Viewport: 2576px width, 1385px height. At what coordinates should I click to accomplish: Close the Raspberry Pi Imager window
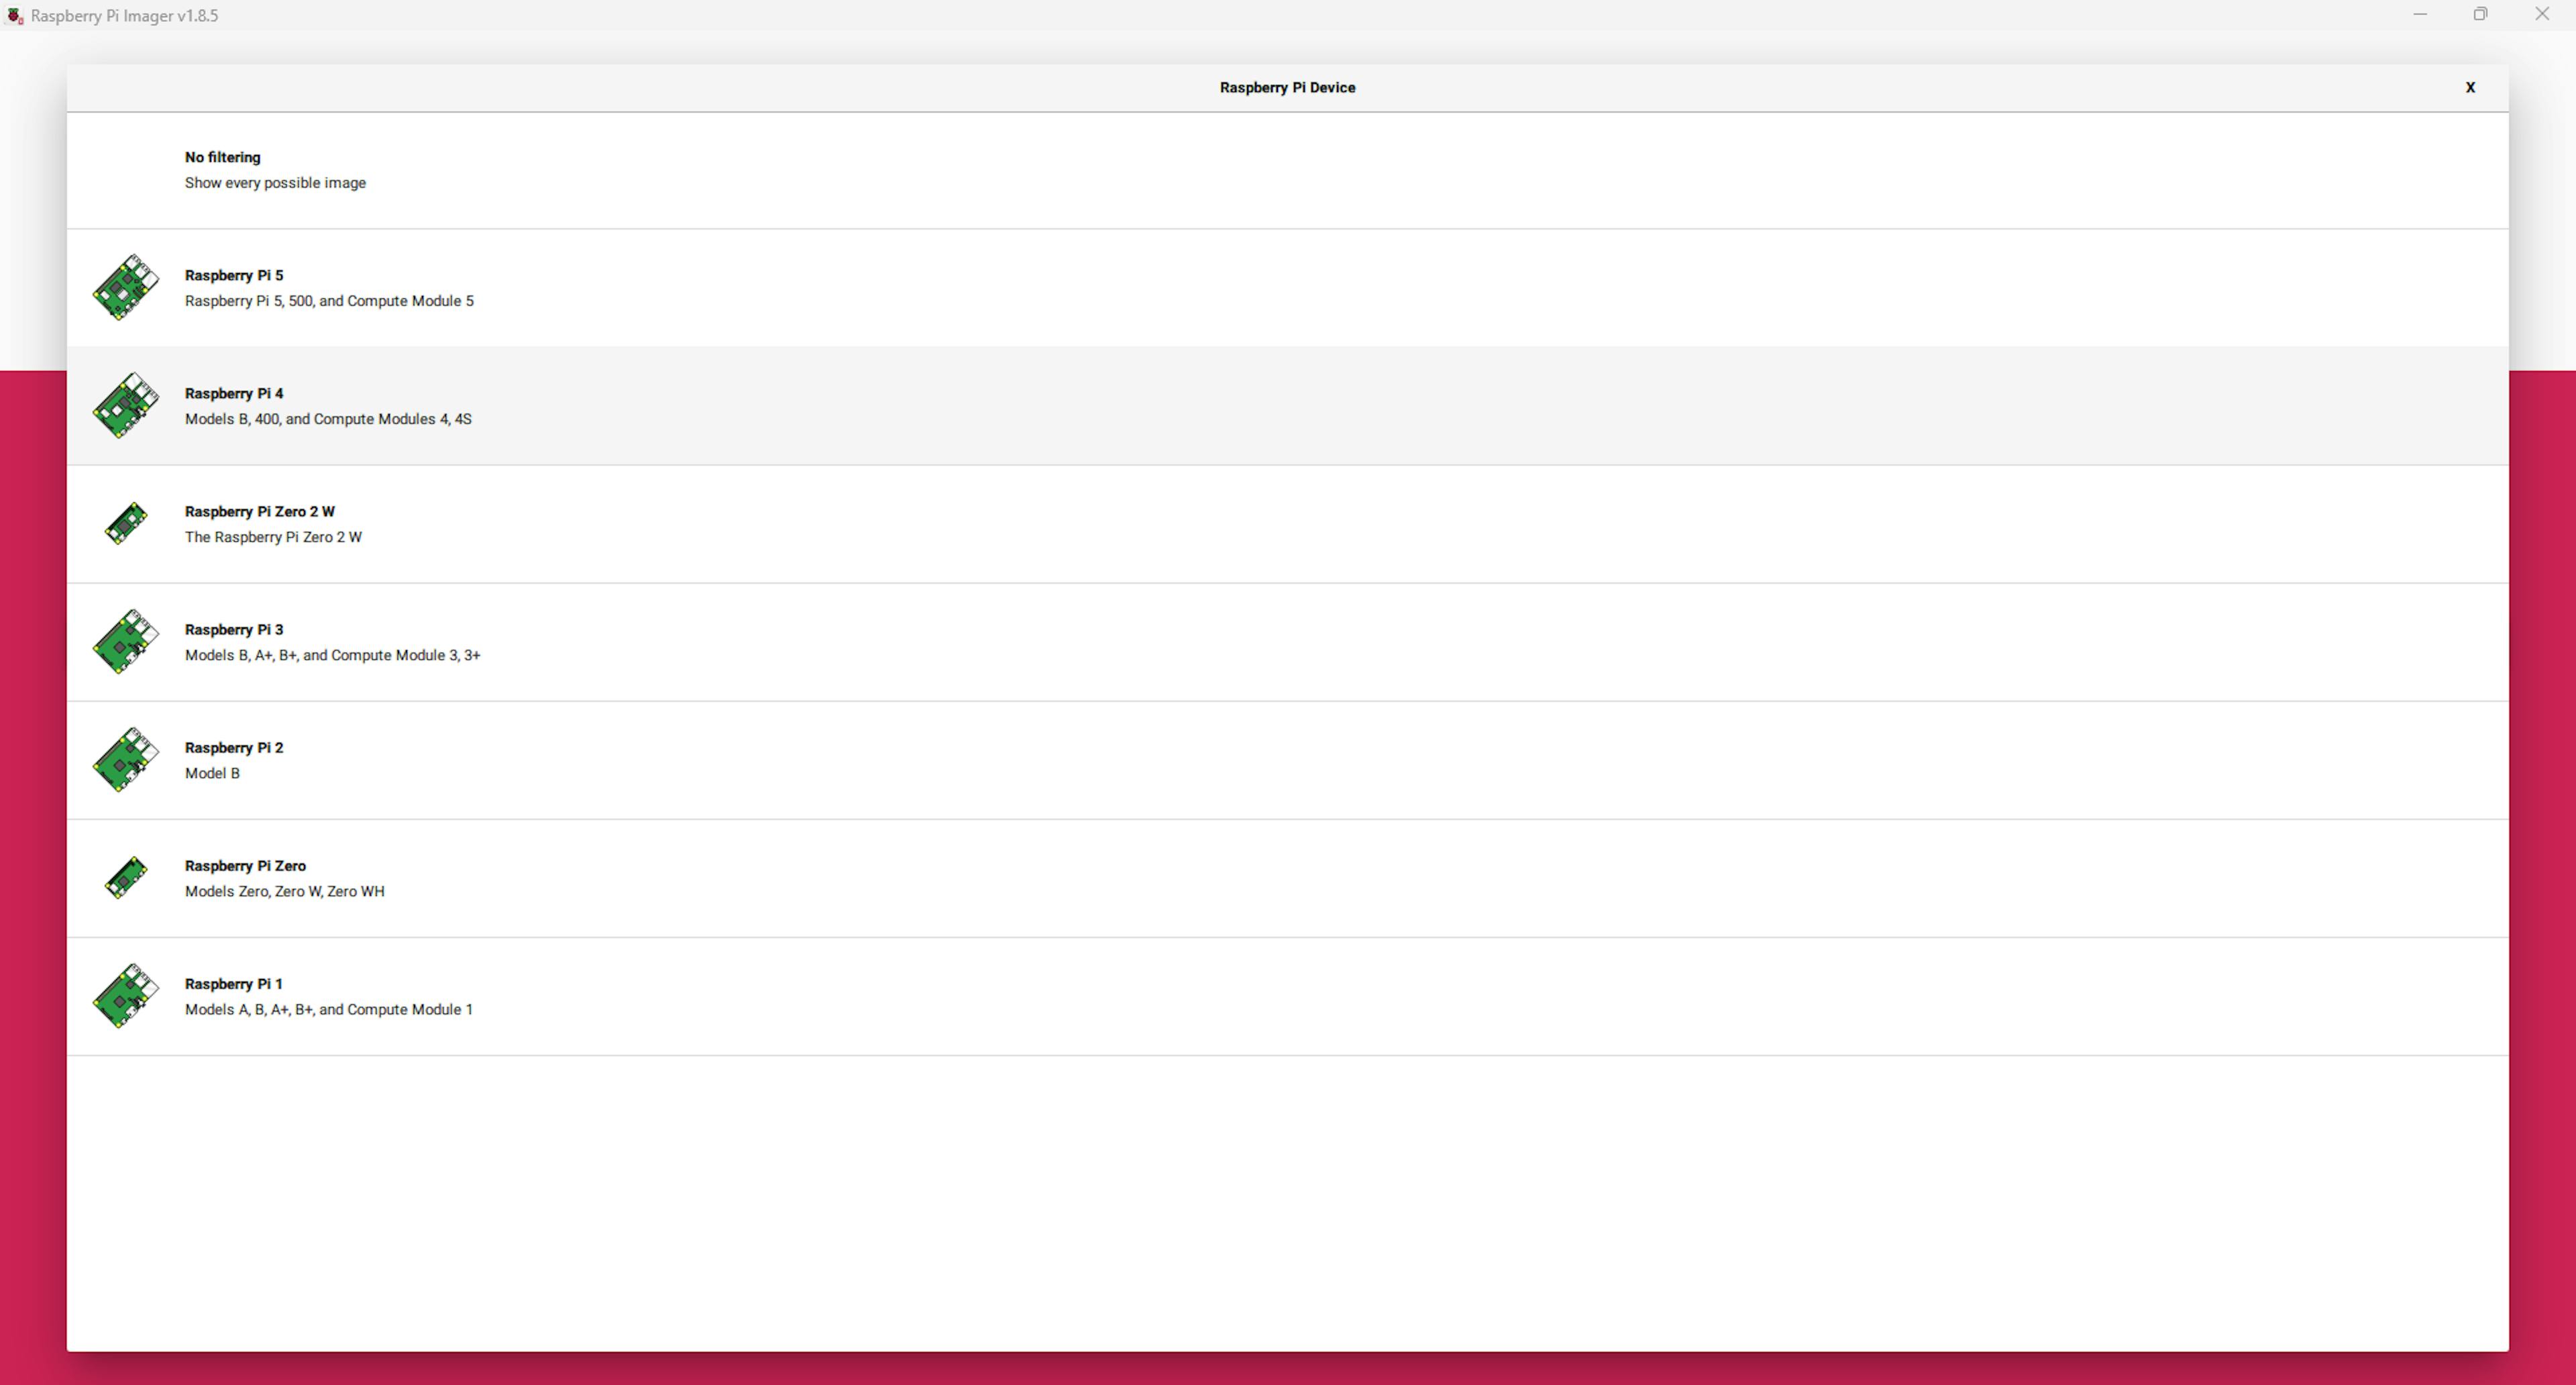(x=2542, y=15)
